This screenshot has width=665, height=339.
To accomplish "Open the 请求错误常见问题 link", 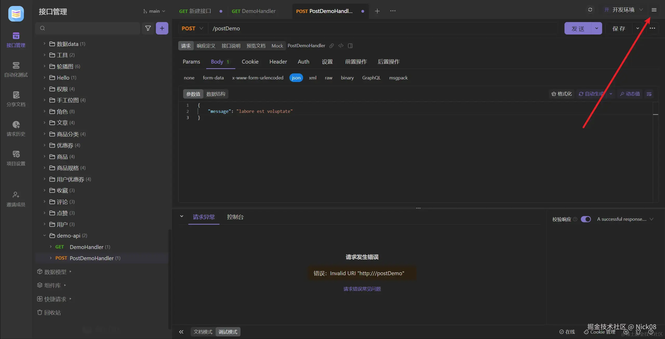I will tap(362, 289).
